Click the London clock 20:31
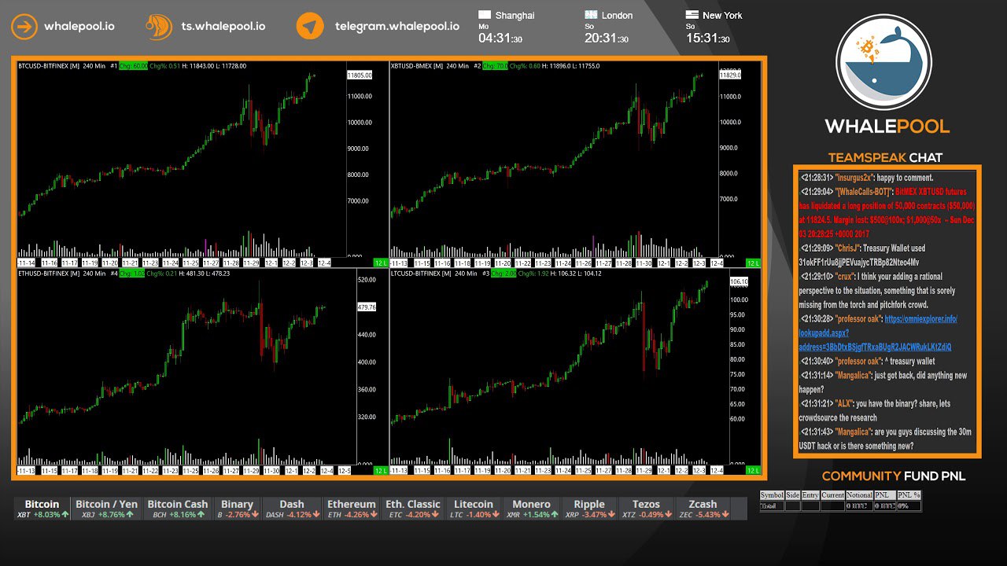This screenshot has height=566, width=1007. 607,38
